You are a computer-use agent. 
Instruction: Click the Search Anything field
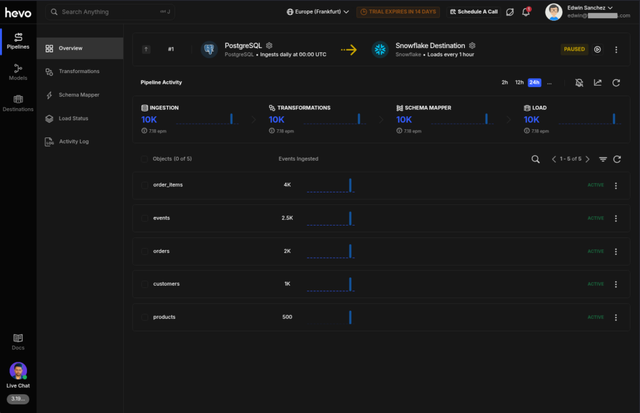tap(110, 12)
